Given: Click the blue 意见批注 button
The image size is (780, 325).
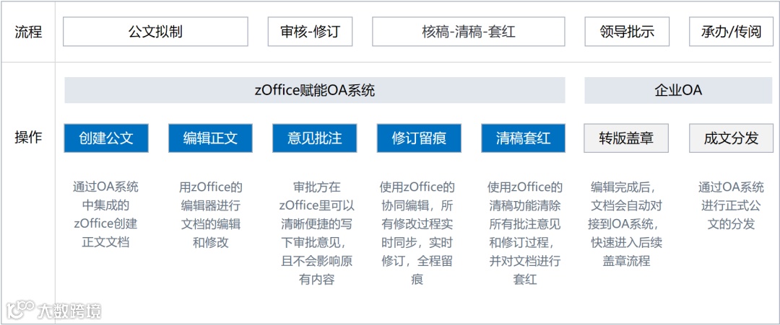Looking at the screenshot, I should (314, 138).
